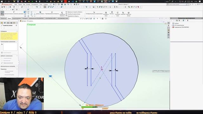Click Зеркально отразить объекты

click(74, 12)
